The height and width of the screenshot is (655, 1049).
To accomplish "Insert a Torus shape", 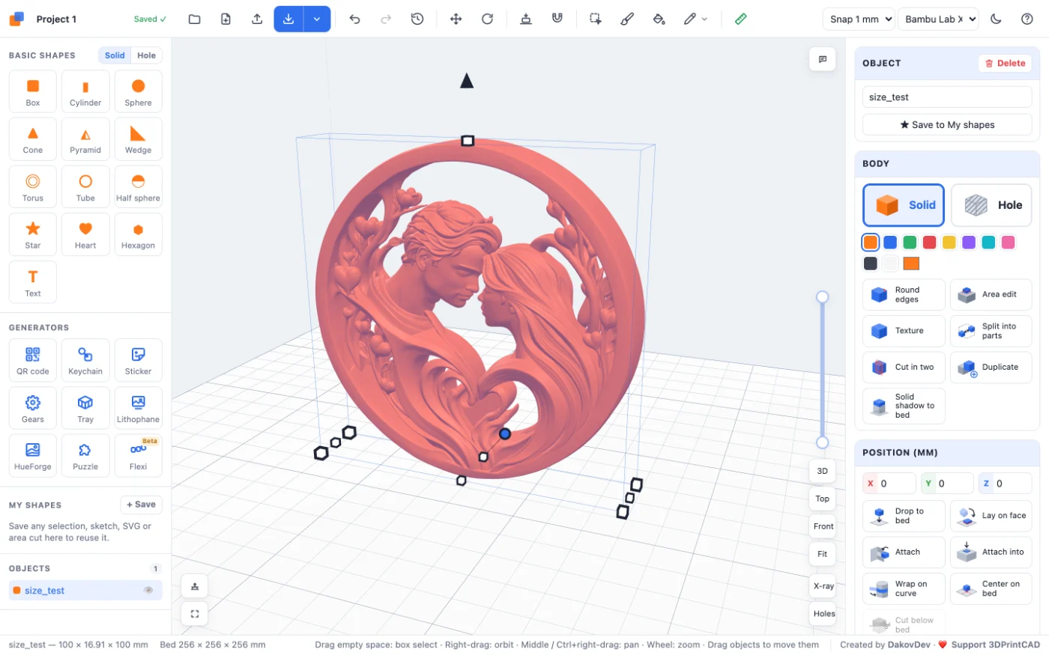I will tap(33, 186).
